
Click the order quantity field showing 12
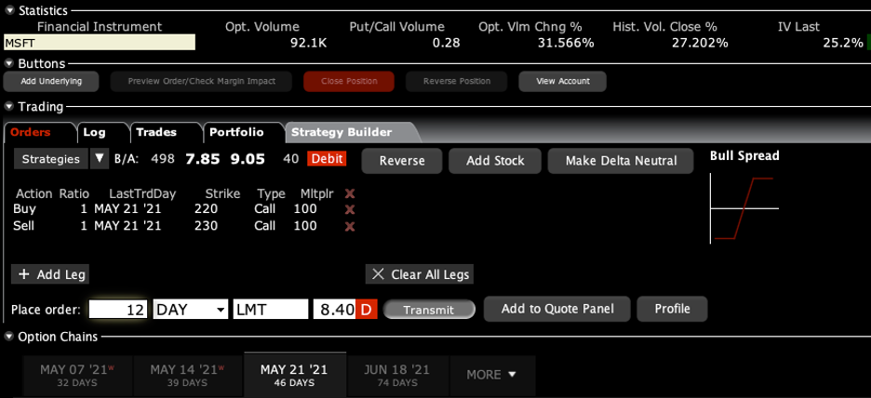pyautogui.click(x=118, y=309)
